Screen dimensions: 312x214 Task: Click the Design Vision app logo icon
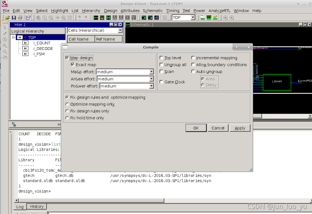click(x=5, y=4)
